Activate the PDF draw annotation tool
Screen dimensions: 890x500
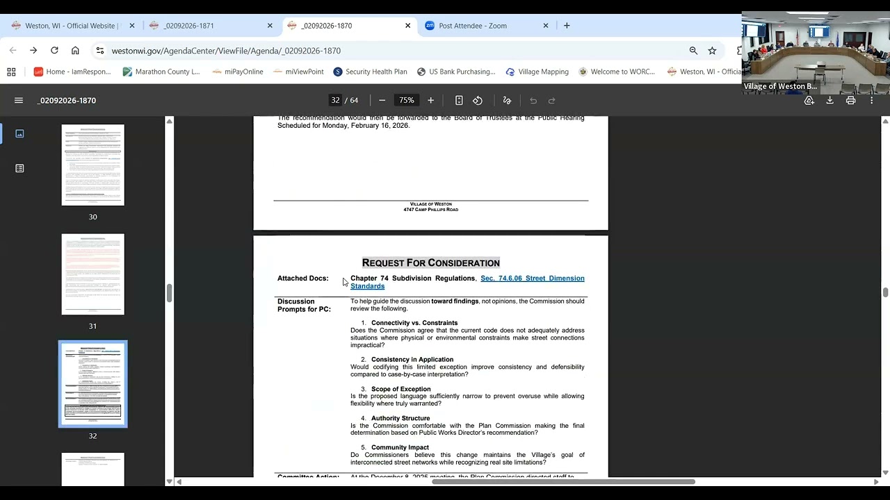pos(507,101)
